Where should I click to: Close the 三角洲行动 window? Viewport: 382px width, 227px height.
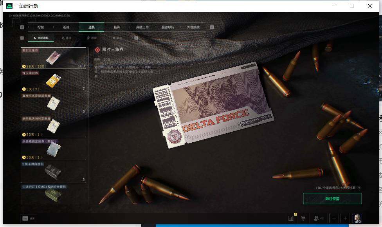click(x=370, y=6)
